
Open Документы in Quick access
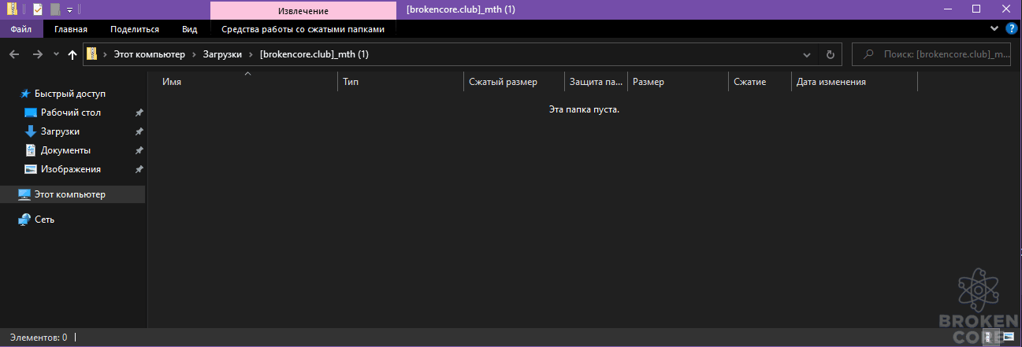[x=65, y=150]
